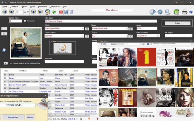Image resolution: width=194 pixels, height=121 pixels.
Task: Click the large button in the top-right frame
Action: [x=178, y=23]
